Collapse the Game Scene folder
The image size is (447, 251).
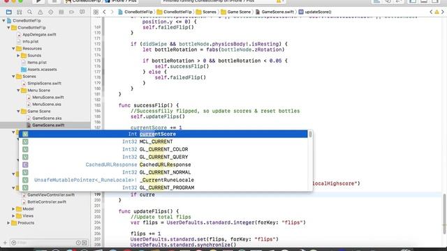click(18, 112)
